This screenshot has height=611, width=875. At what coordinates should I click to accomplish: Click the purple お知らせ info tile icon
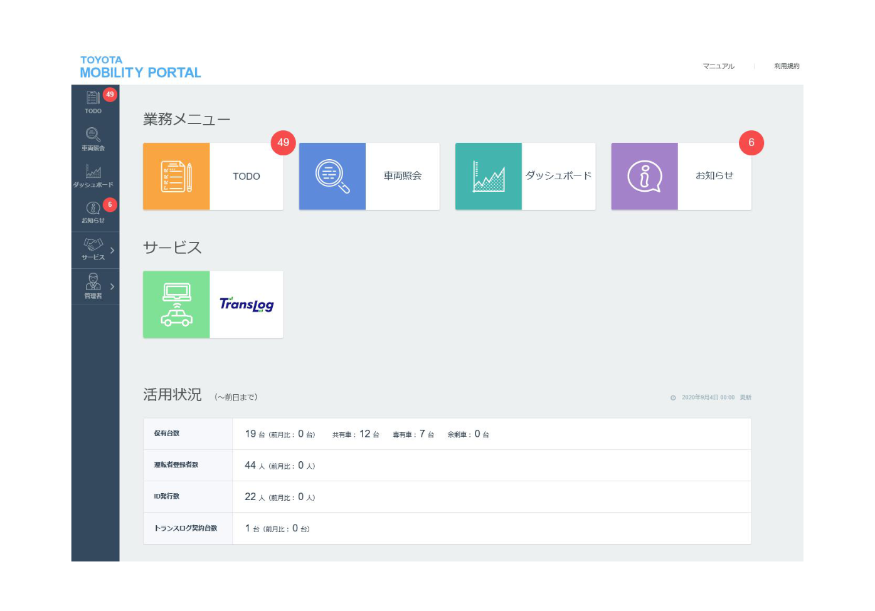[645, 176]
